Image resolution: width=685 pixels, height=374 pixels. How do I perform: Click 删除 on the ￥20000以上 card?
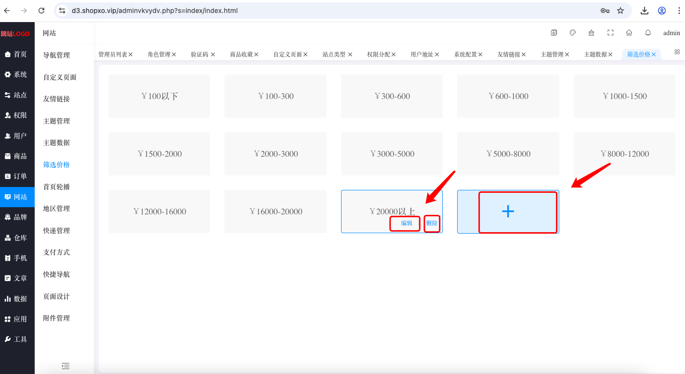(x=432, y=223)
